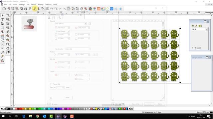Click the orange toolbar icon

coord(99,9)
